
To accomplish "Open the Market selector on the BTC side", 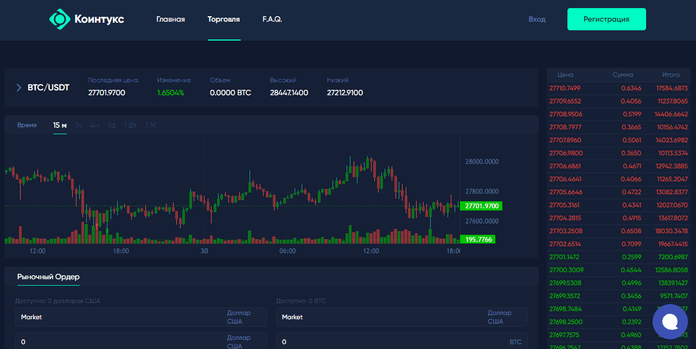I will (402, 317).
